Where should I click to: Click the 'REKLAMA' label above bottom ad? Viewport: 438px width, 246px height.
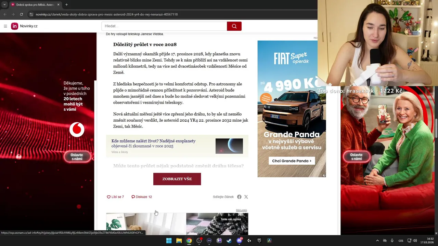241,210
